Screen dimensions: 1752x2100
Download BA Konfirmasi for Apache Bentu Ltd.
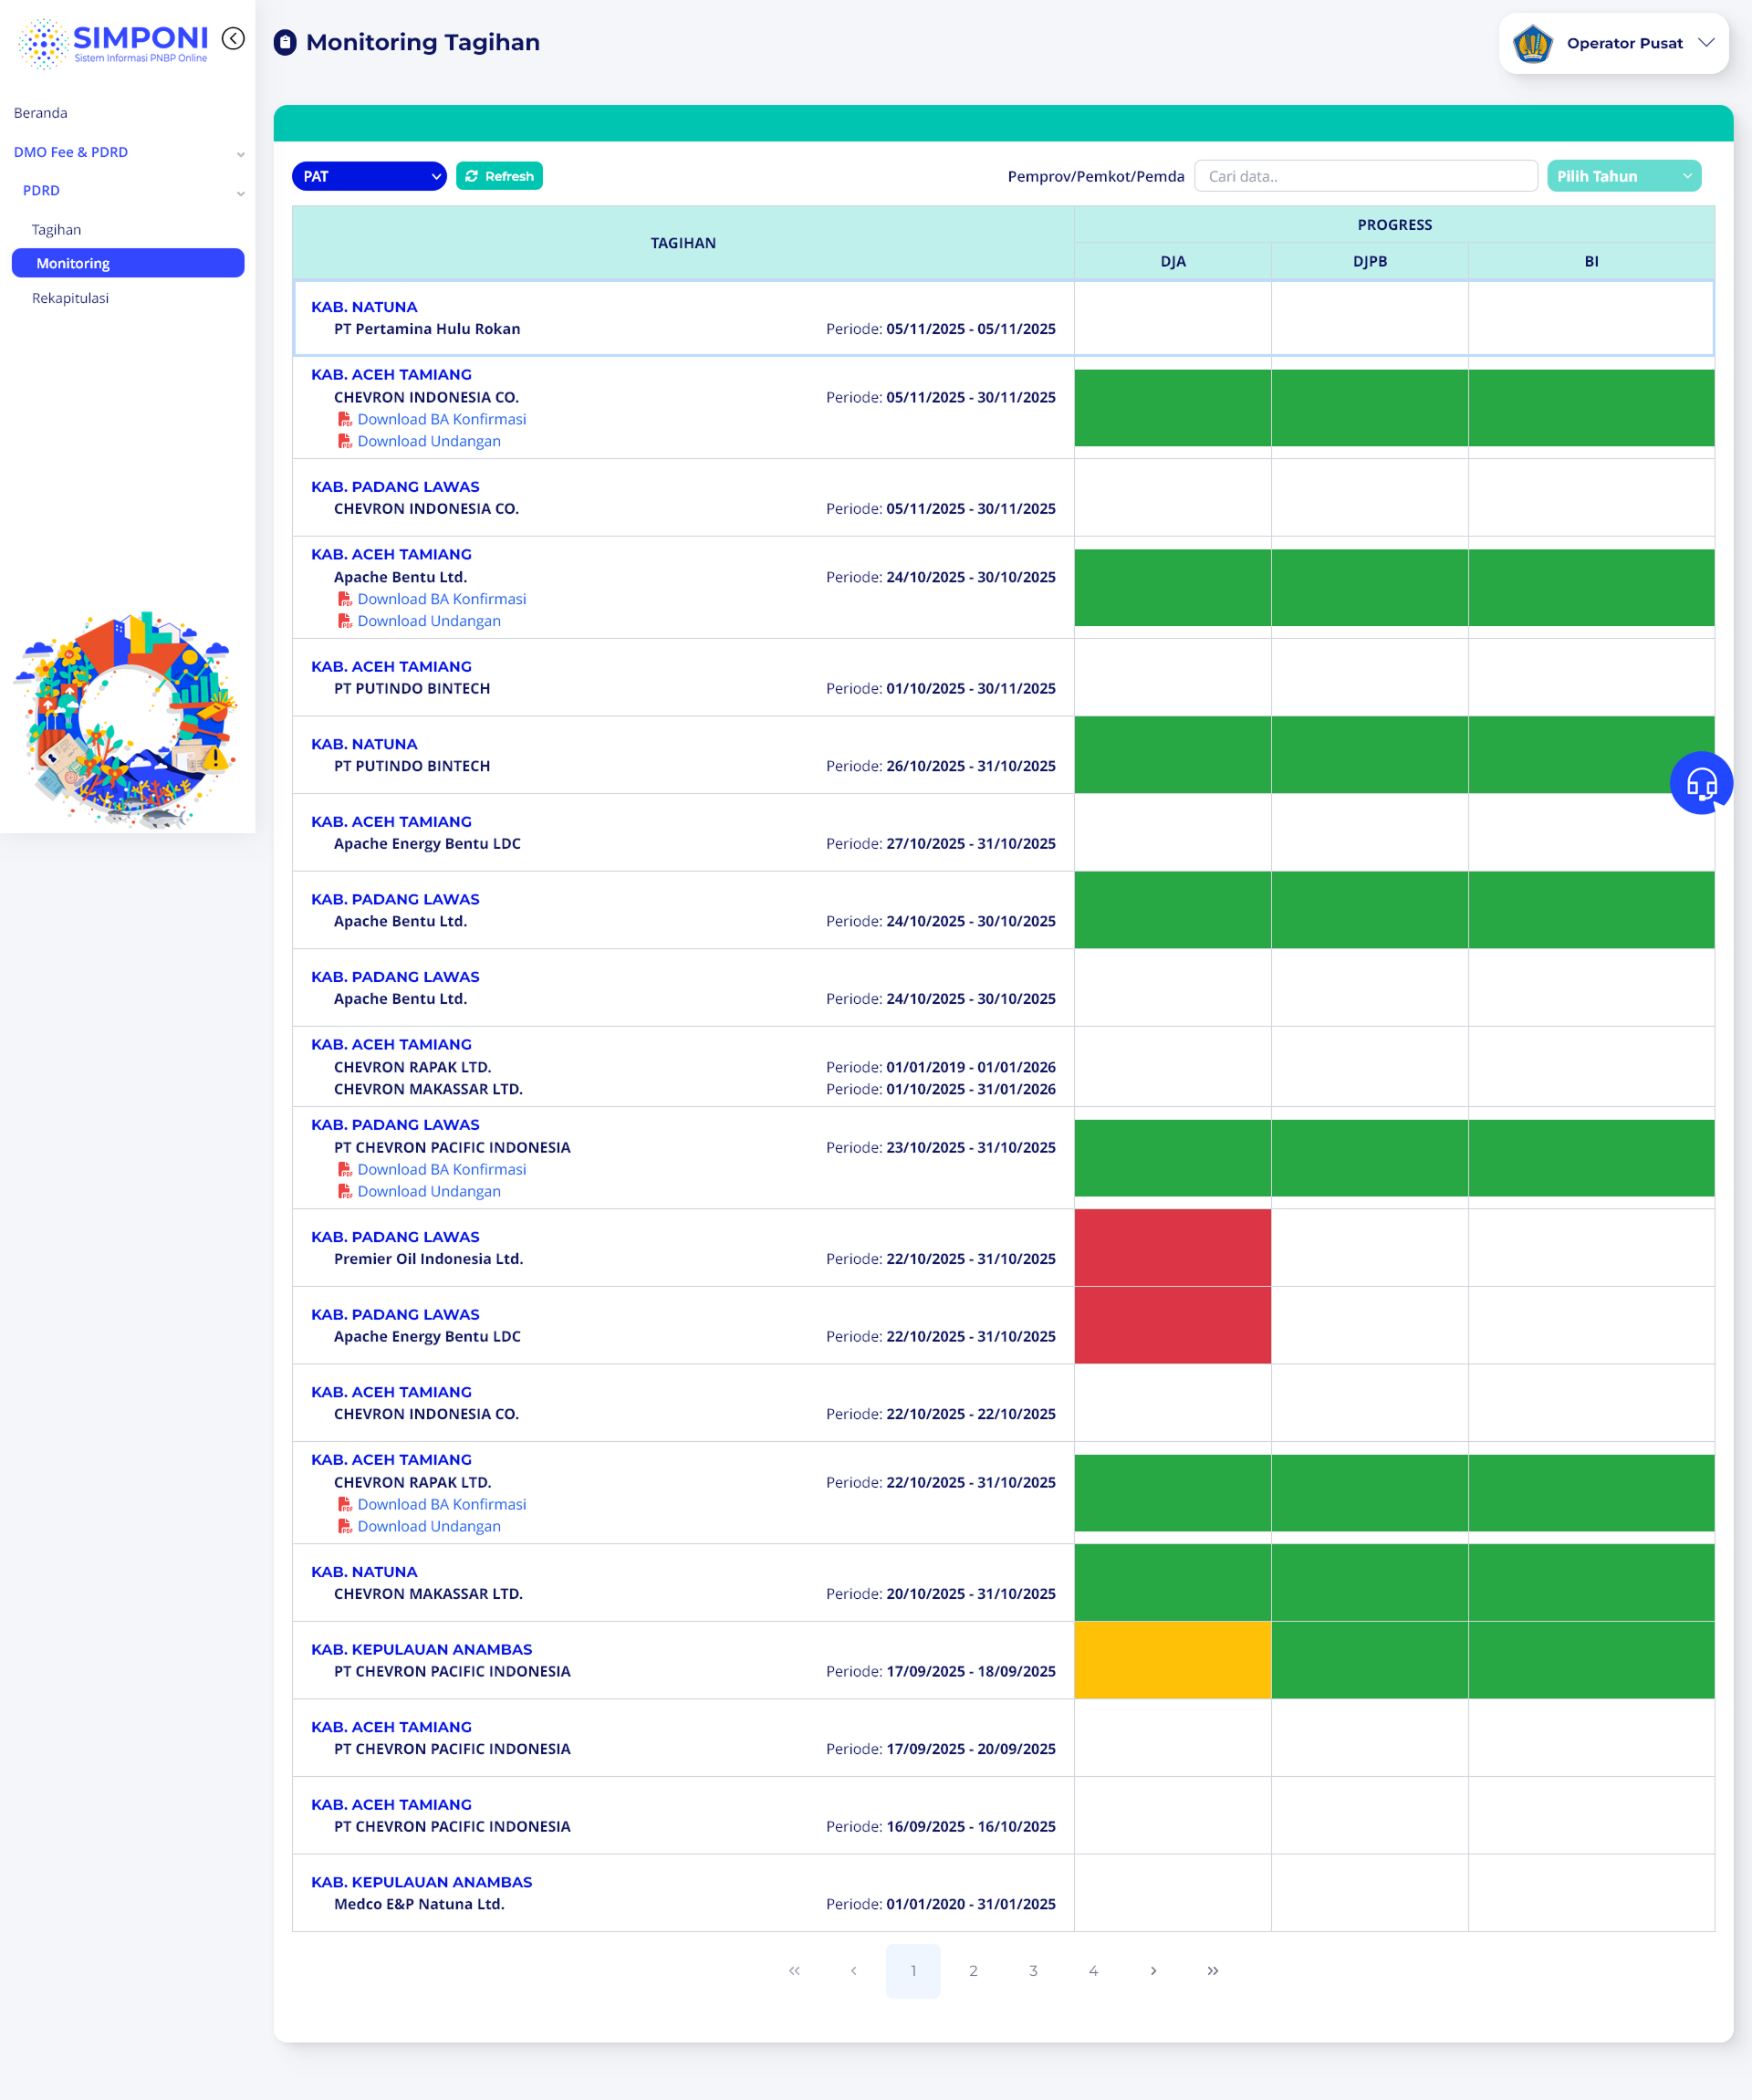pos(442,599)
